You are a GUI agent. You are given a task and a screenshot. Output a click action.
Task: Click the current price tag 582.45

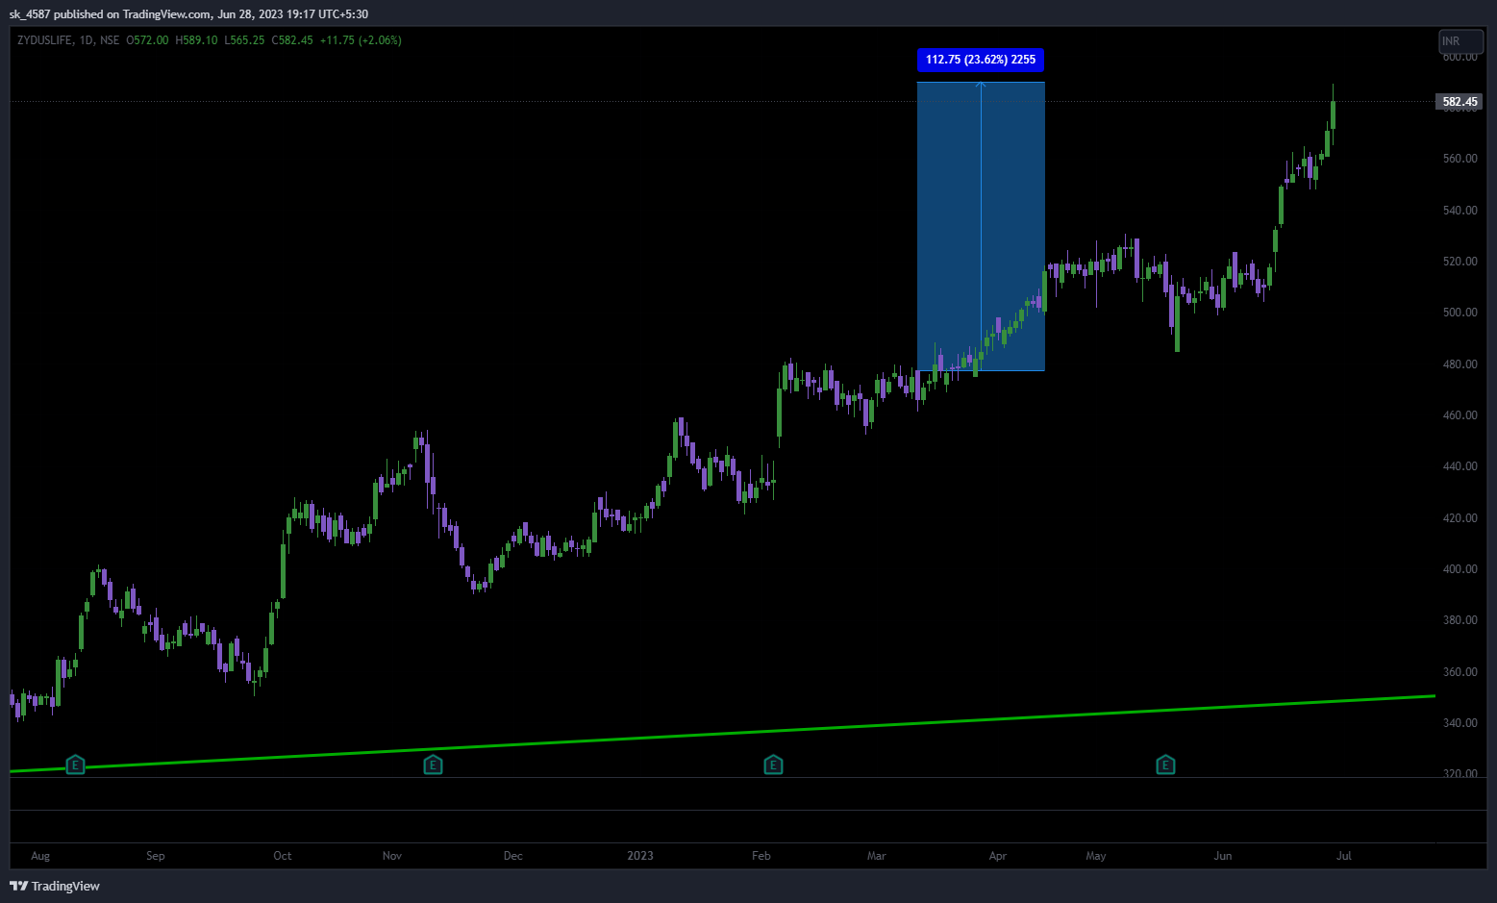[x=1460, y=102]
